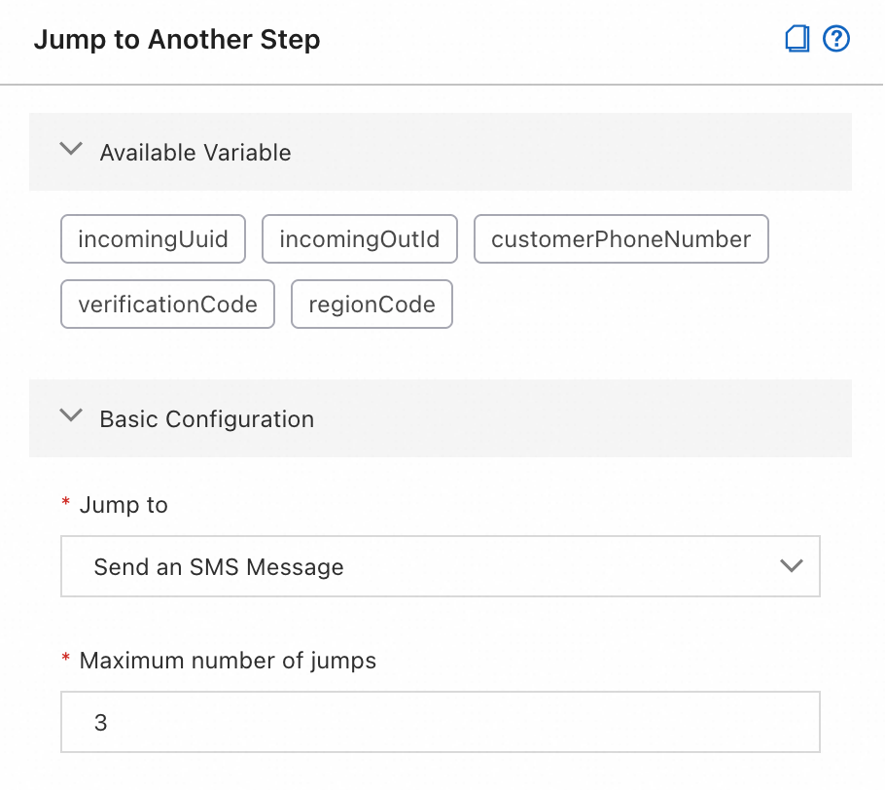The image size is (885, 790).
Task: Click the Available Variable section header
Action: (195, 152)
